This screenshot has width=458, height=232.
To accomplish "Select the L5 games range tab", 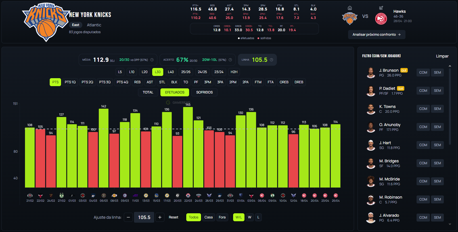I will tap(120, 72).
